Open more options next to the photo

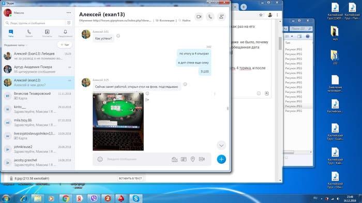pyautogui.click(x=215, y=94)
